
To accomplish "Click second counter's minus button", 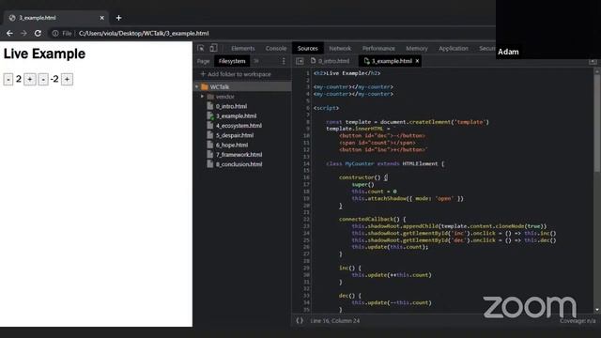I will click(x=43, y=79).
